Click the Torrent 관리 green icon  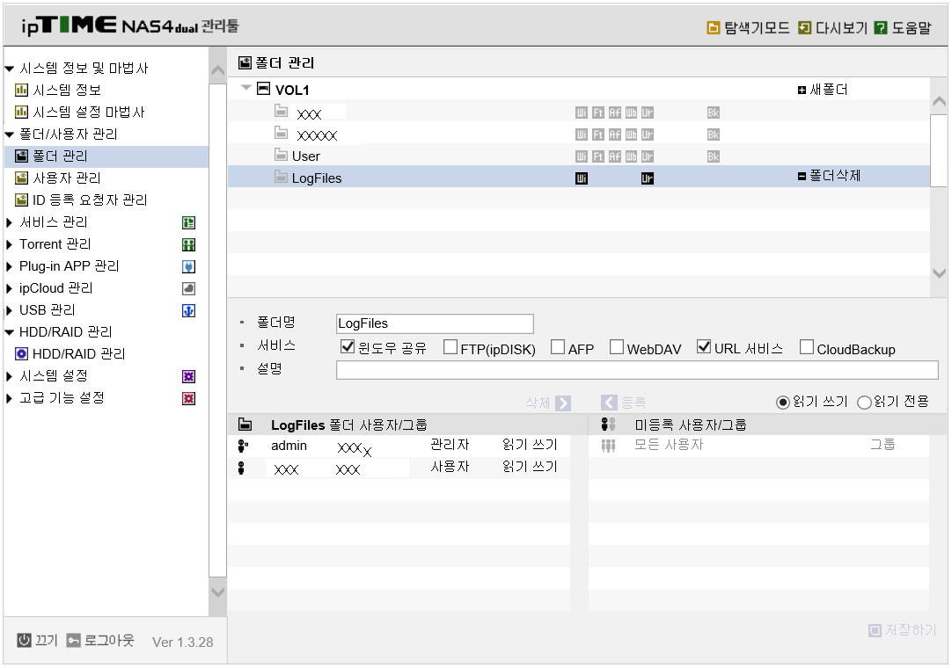point(189,244)
